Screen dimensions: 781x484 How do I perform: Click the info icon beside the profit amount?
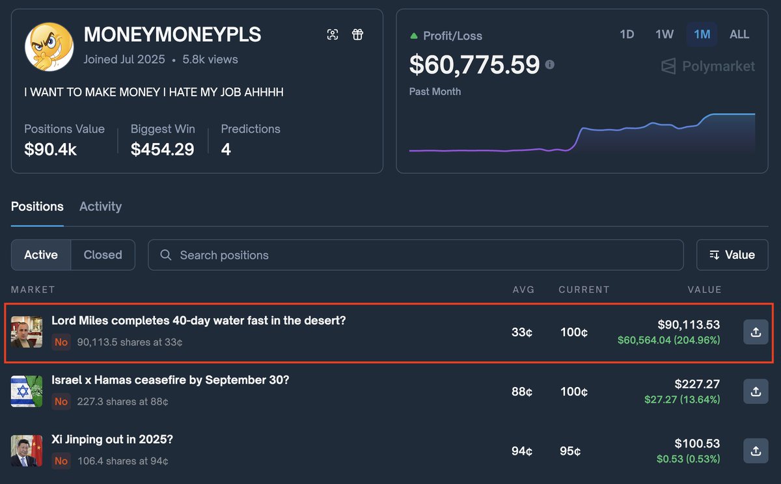[550, 64]
